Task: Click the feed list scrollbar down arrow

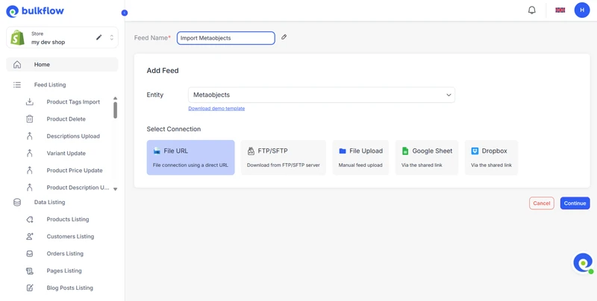Action: click(x=116, y=189)
